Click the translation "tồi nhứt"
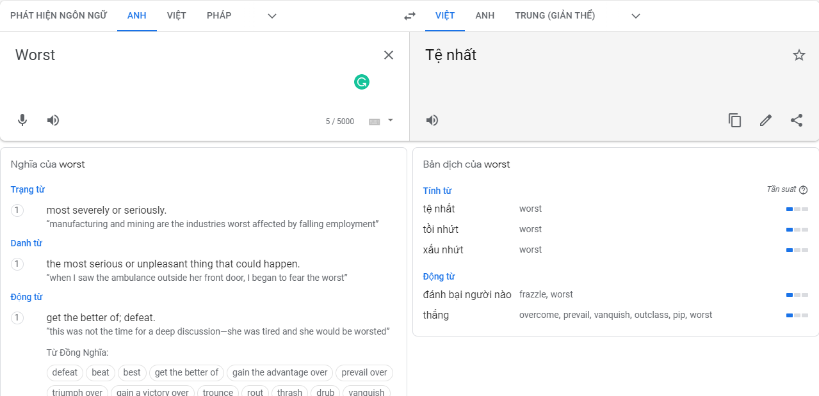The height and width of the screenshot is (396, 819). pyautogui.click(x=441, y=230)
